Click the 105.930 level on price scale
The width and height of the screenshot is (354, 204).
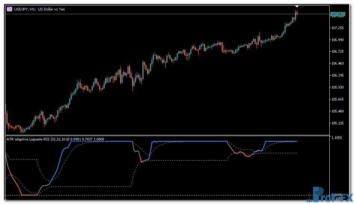click(337, 87)
